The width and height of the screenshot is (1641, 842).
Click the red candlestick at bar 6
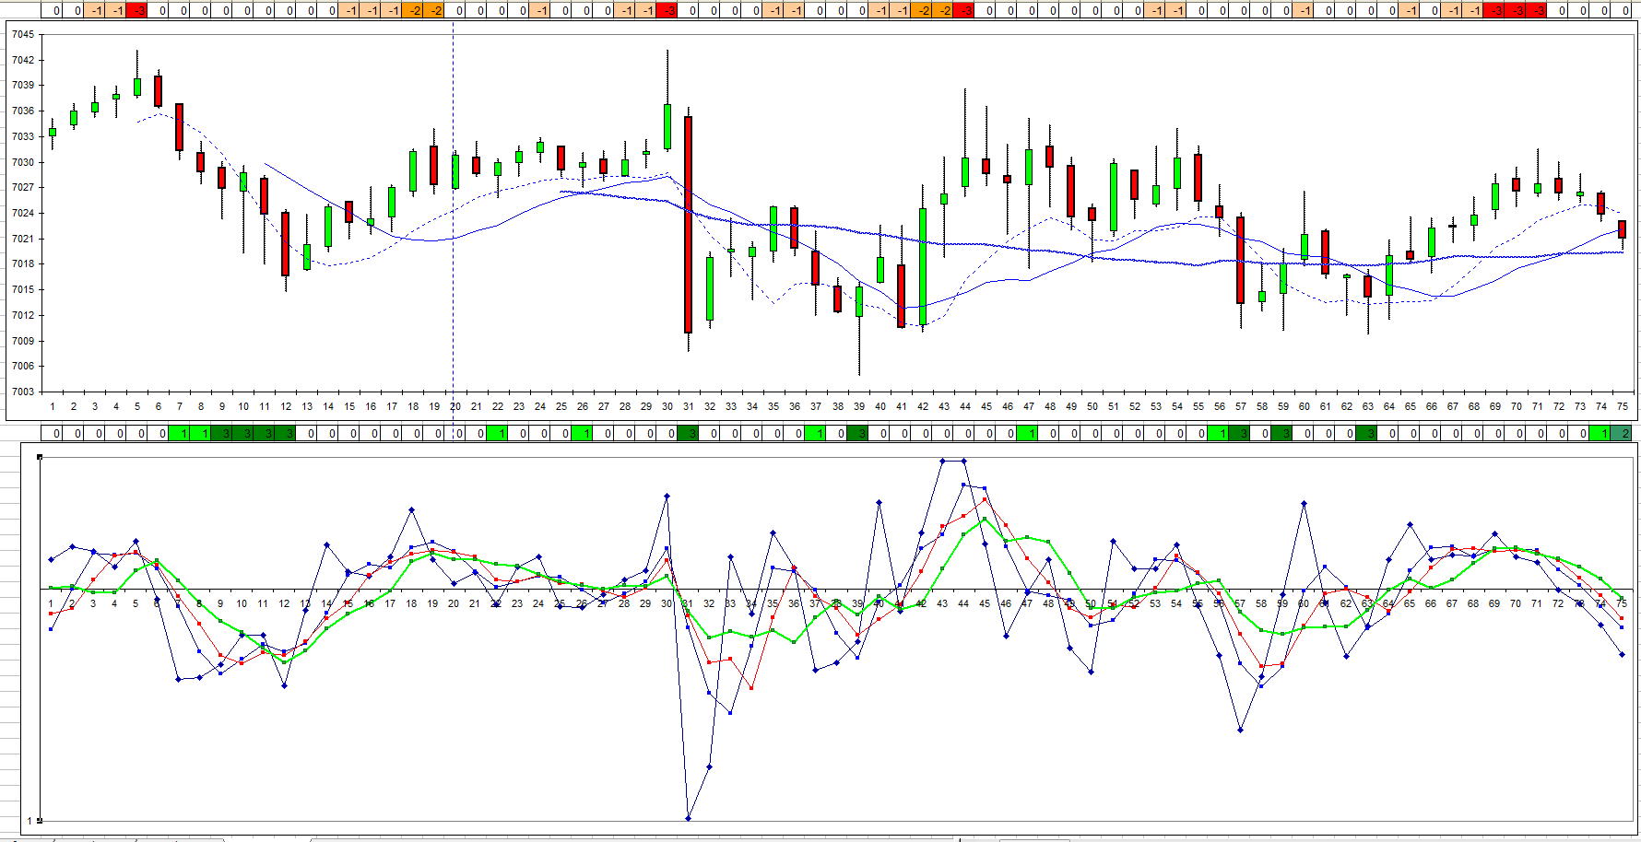tap(158, 90)
